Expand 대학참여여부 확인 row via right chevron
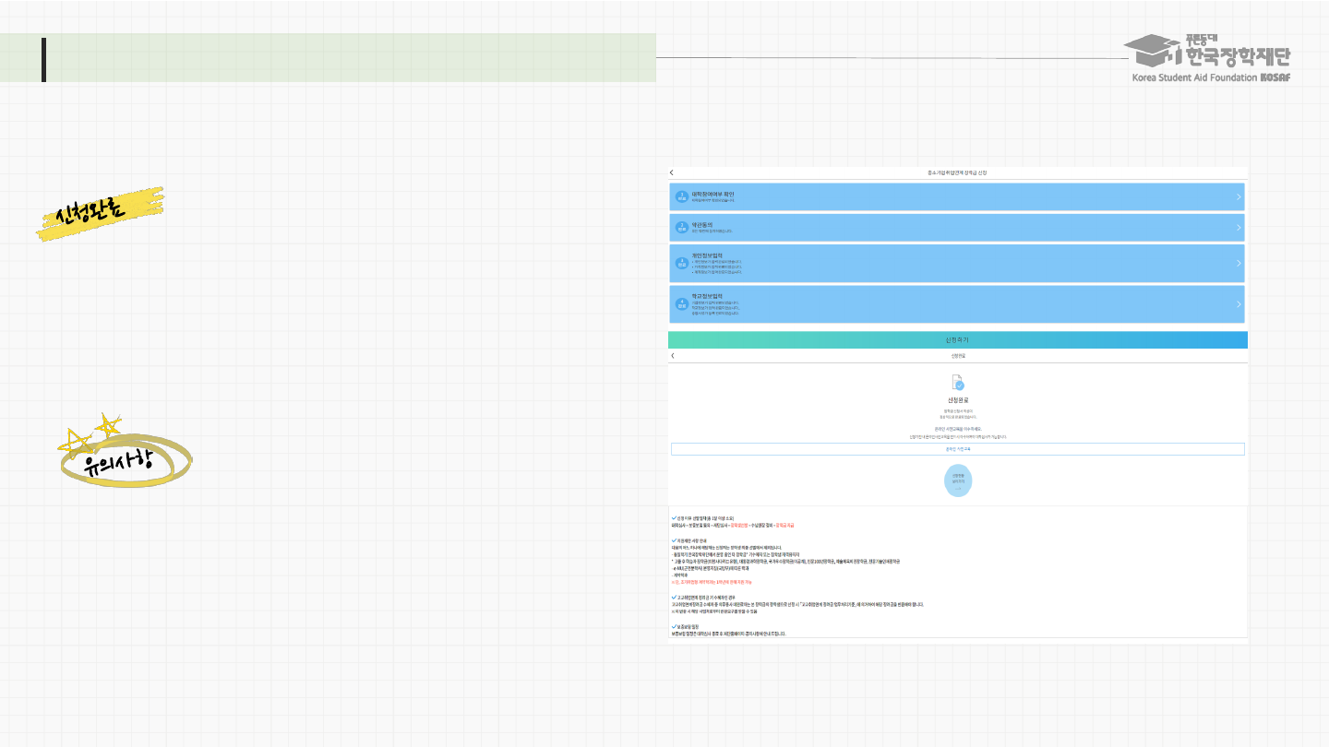This screenshot has width=1329, height=747. click(1238, 196)
